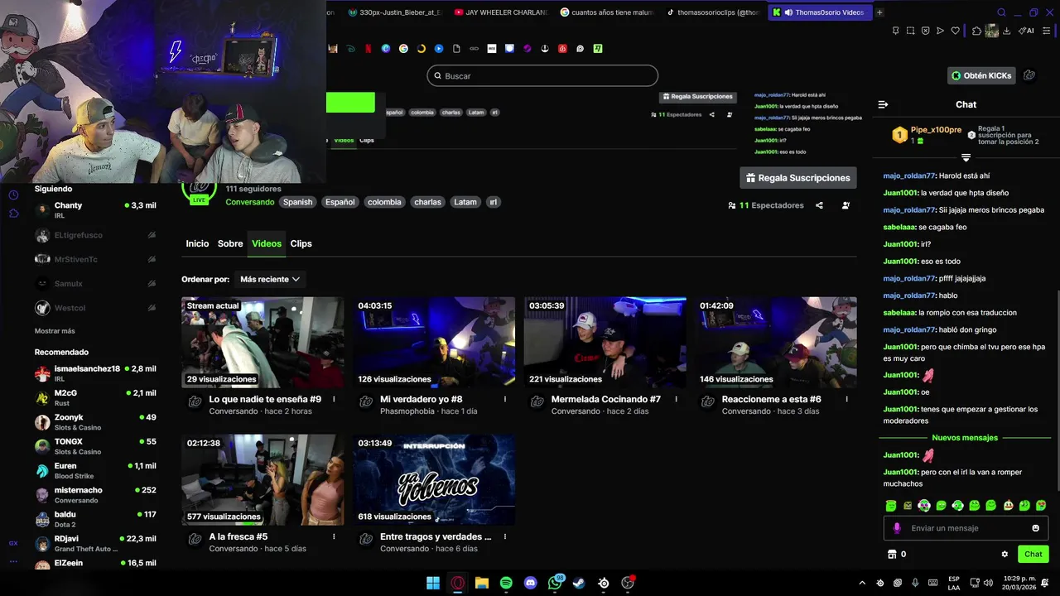Click the purple microphone icon in chat box
The width and height of the screenshot is (1060, 596).
[x=897, y=528]
